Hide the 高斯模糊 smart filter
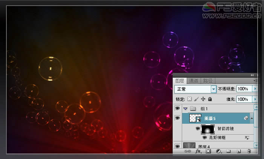The width and height of the screenshot is (264, 159). click(205, 138)
